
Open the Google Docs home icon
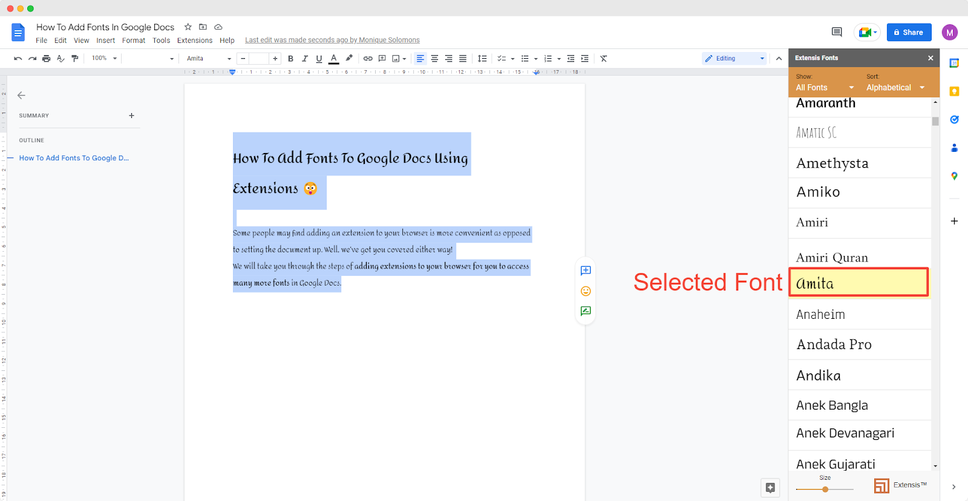(x=18, y=32)
